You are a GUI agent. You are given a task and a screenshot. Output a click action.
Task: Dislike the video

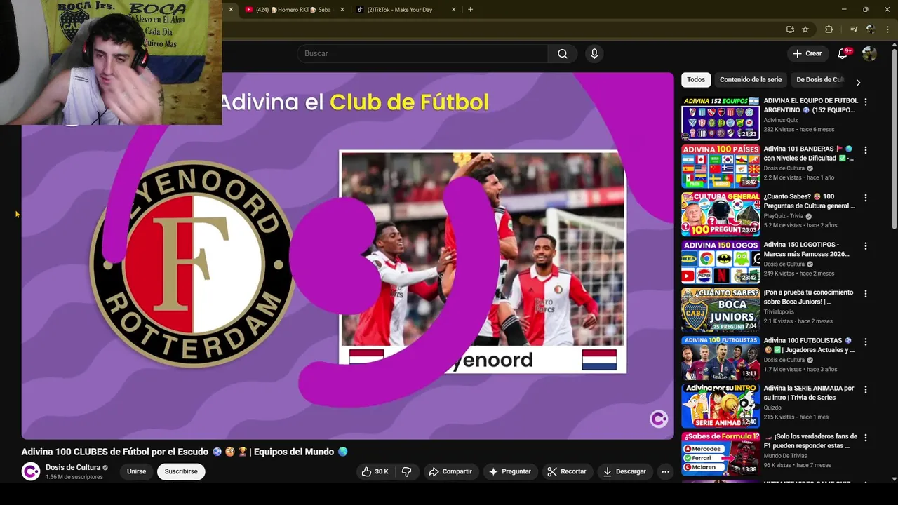tap(406, 471)
